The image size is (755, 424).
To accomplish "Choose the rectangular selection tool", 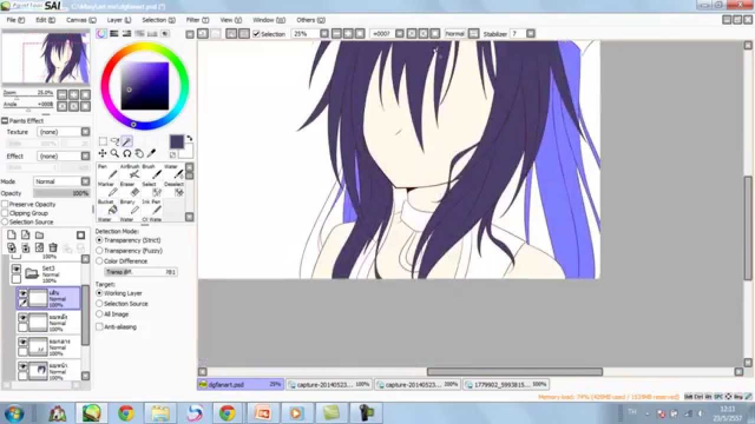I will 103,141.
